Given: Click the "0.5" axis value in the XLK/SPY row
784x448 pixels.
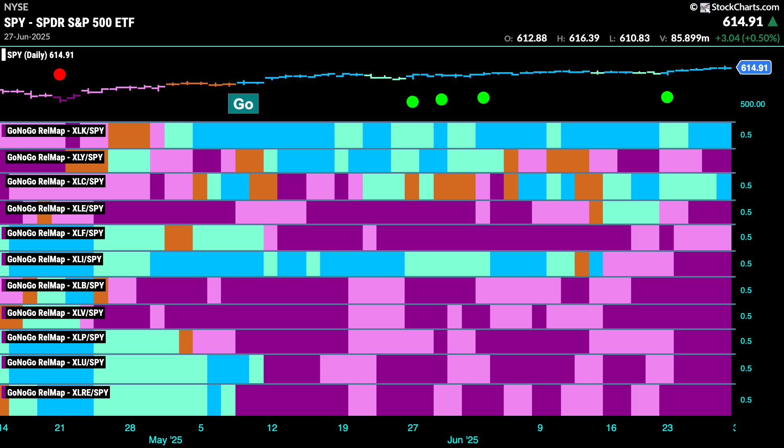Looking at the screenshot, I should 746,135.
